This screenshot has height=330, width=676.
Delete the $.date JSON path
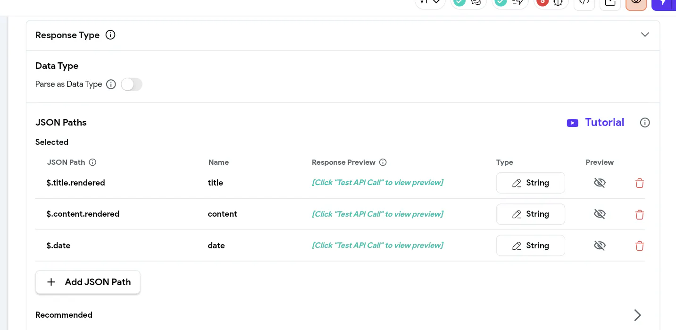(640, 246)
